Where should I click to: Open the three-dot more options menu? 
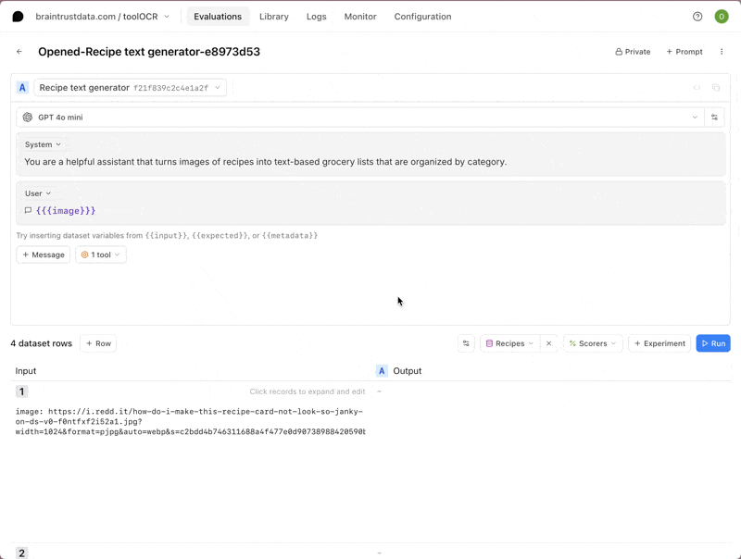click(x=722, y=52)
